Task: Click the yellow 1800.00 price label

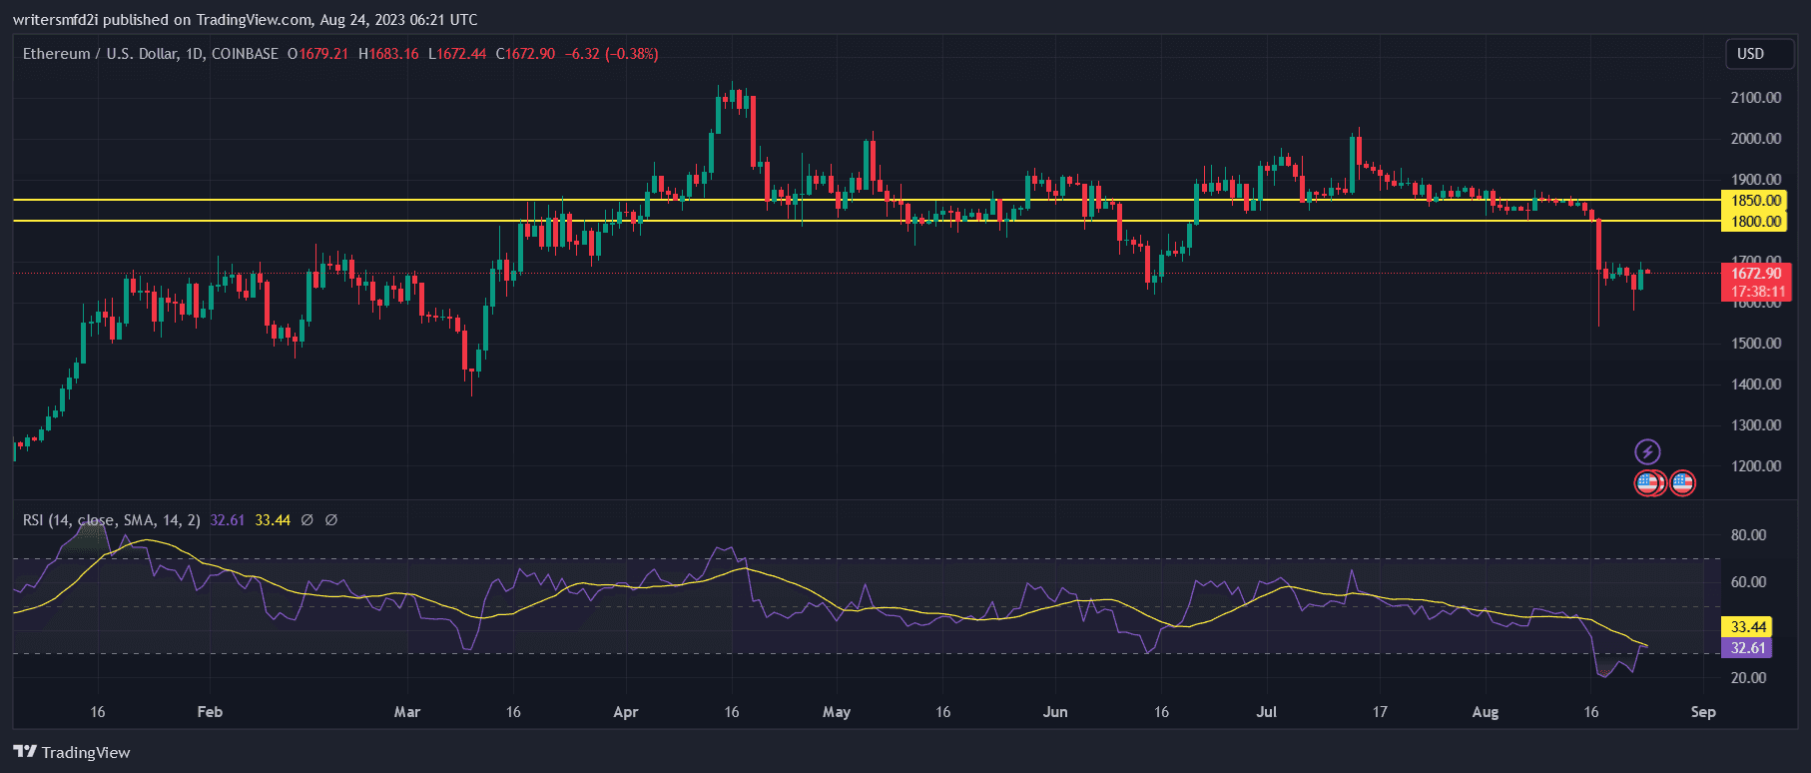Action: pyautogui.click(x=1755, y=222)
